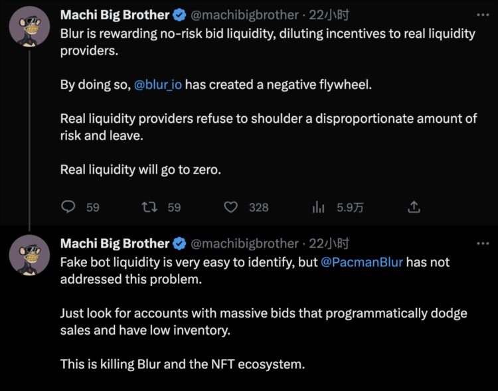Click the verified badge on the second tweet

(x=179, y=244)
